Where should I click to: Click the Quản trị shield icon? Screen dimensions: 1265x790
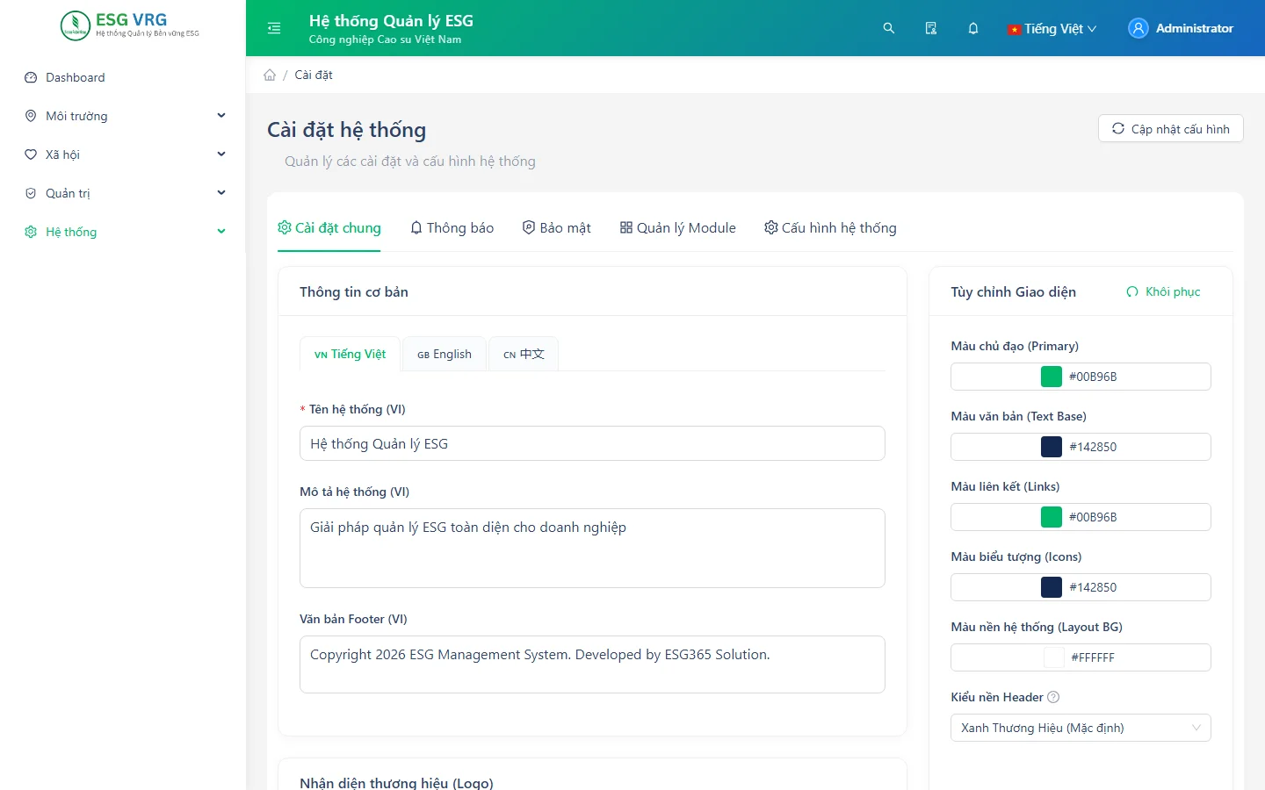pyautogui.click(x=31, y=193)
